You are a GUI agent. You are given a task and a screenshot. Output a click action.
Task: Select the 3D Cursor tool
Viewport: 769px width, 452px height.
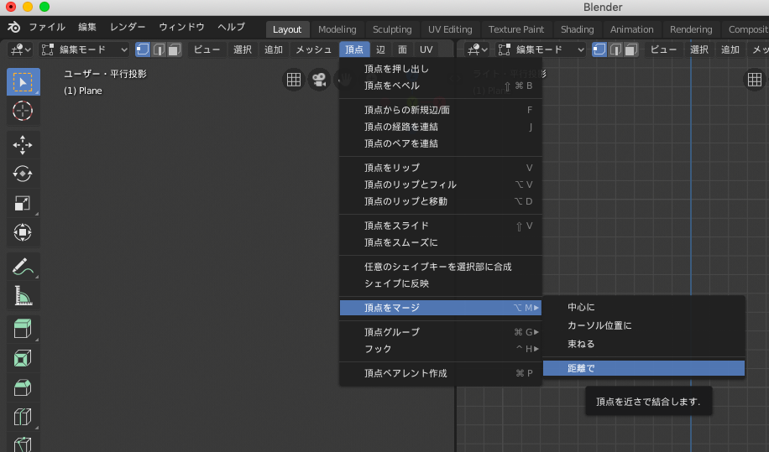coord(23,112)
